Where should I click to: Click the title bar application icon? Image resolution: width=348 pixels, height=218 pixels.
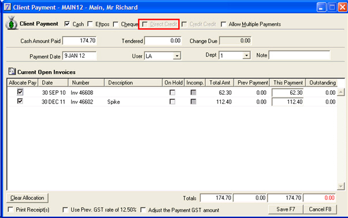7,7
